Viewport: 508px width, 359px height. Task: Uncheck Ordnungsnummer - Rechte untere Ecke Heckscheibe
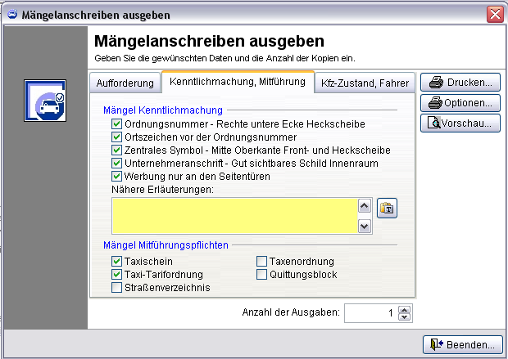coord(116,124)
